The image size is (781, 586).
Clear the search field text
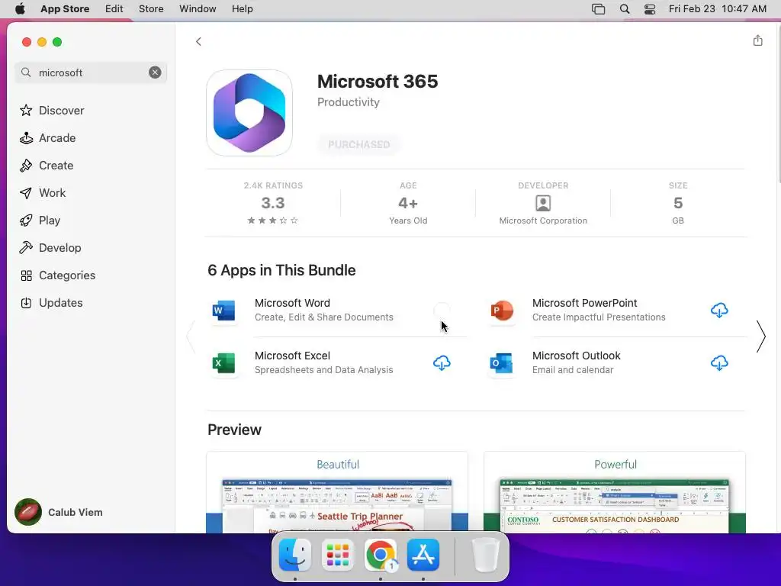pos(155,72)
